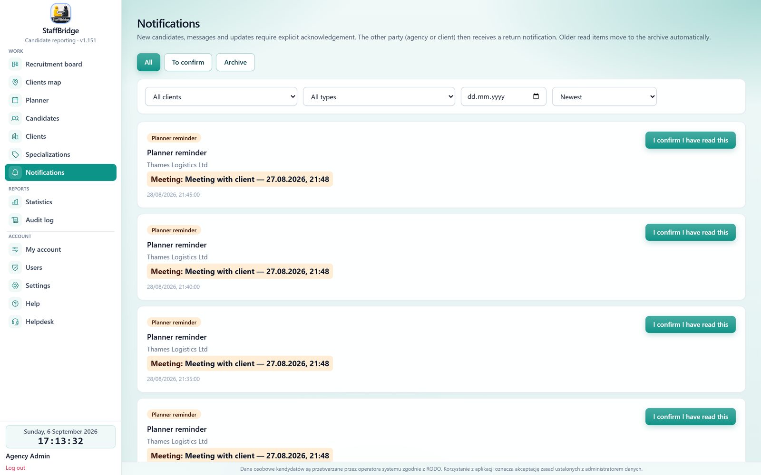Click the Agency Admin user name
Image resolution: width=761 pixels, height=475 pixels.
click(x=28, y=456)
